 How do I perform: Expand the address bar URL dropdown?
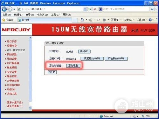[x=85, y=9]
